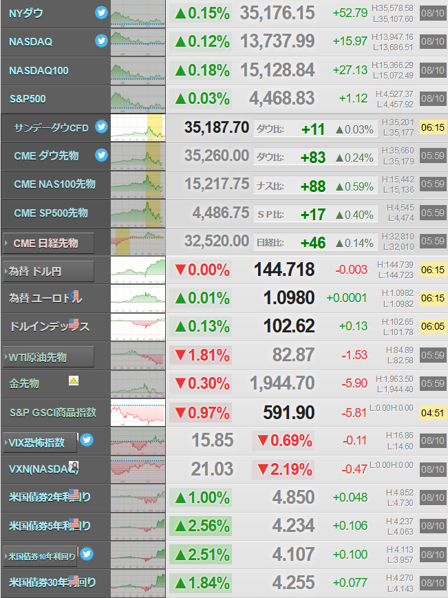Viewport: 448px width, 598px height.
Task: Open the 金先物 label
Action: point(24,384)
